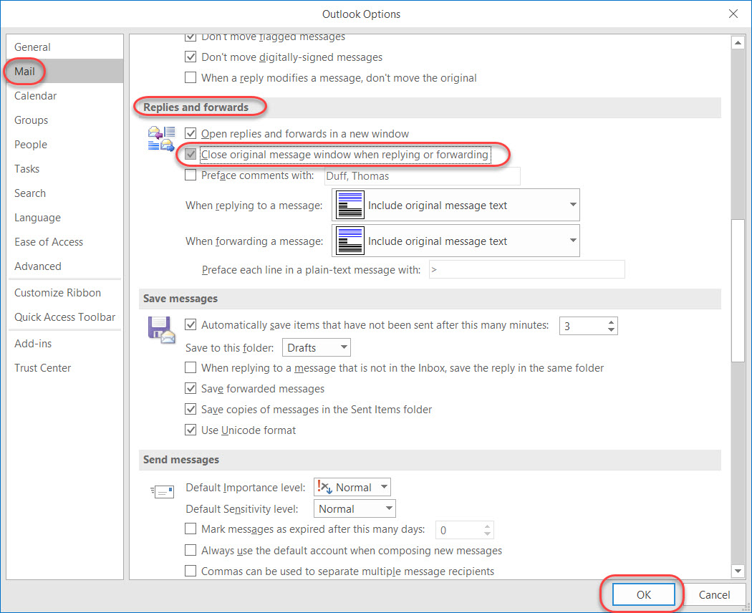Click the Save messages floppy disk icon
The height and width of the screenshot is (613, 752).
pyautogui.click(x=161, y=329)
